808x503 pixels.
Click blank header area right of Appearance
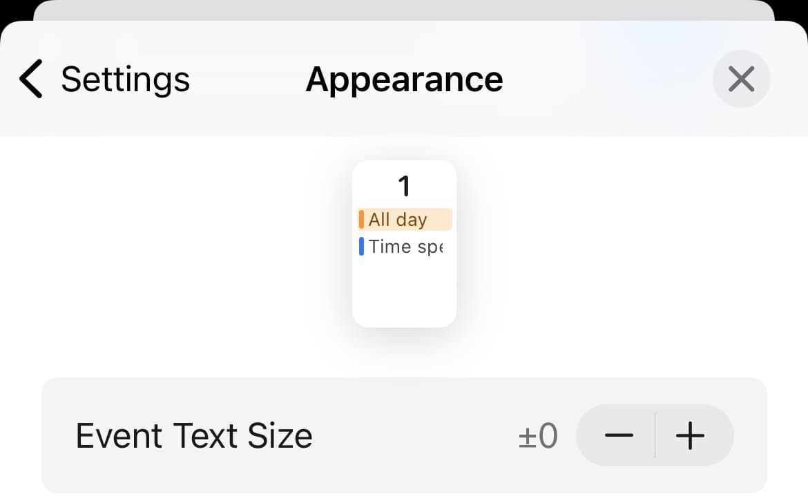pyautogui.click(x=608, y=79)
